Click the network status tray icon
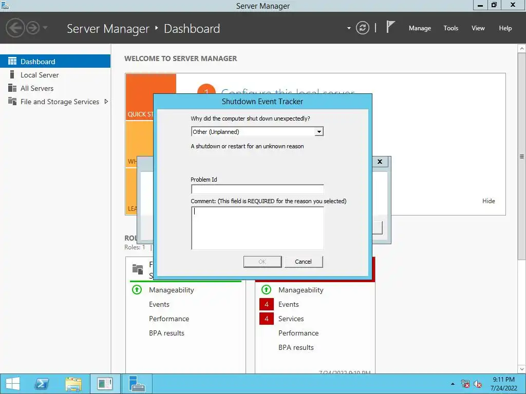 [465, 384]
